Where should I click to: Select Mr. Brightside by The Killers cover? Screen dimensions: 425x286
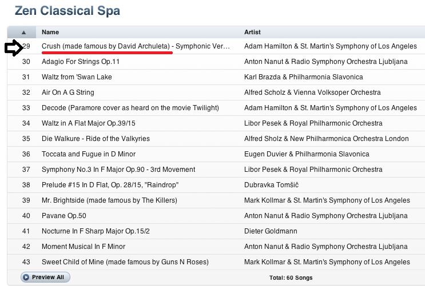pos(109,200)
